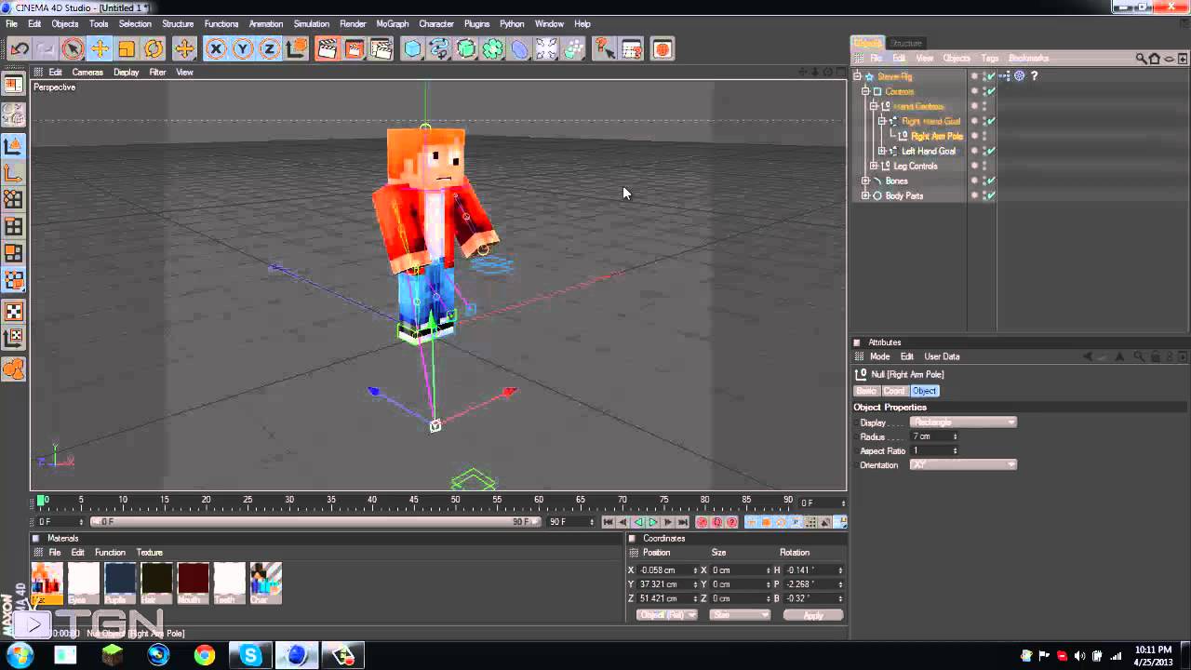This screenshot has width=1191, height=670.
Task: Select the Move tool
Action: coord(100,49)
